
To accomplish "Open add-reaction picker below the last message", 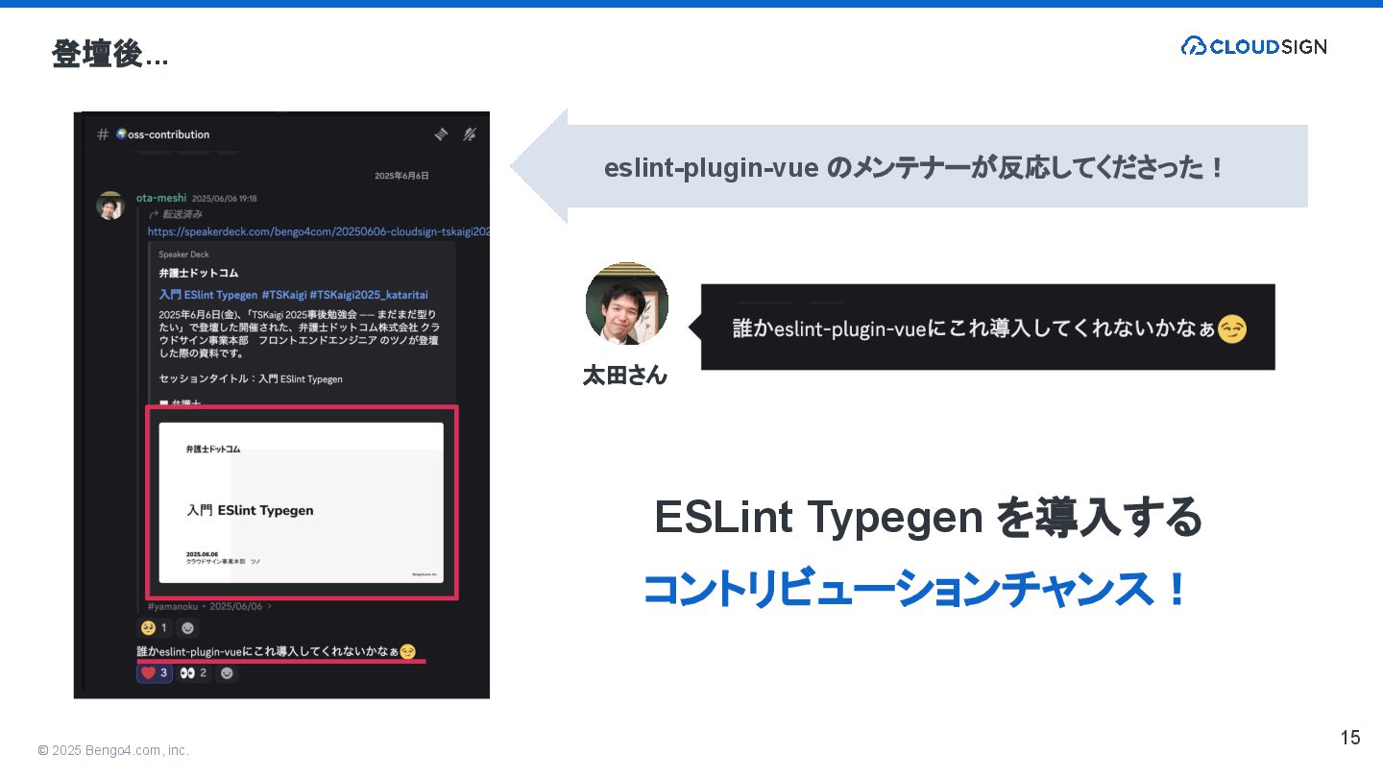I will [227, 673].
